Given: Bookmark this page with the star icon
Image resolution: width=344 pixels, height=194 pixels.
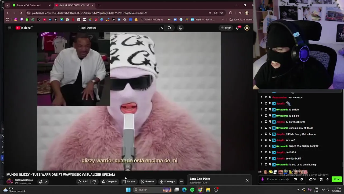Looking at the screenshot, I should (x=221, y=13).
